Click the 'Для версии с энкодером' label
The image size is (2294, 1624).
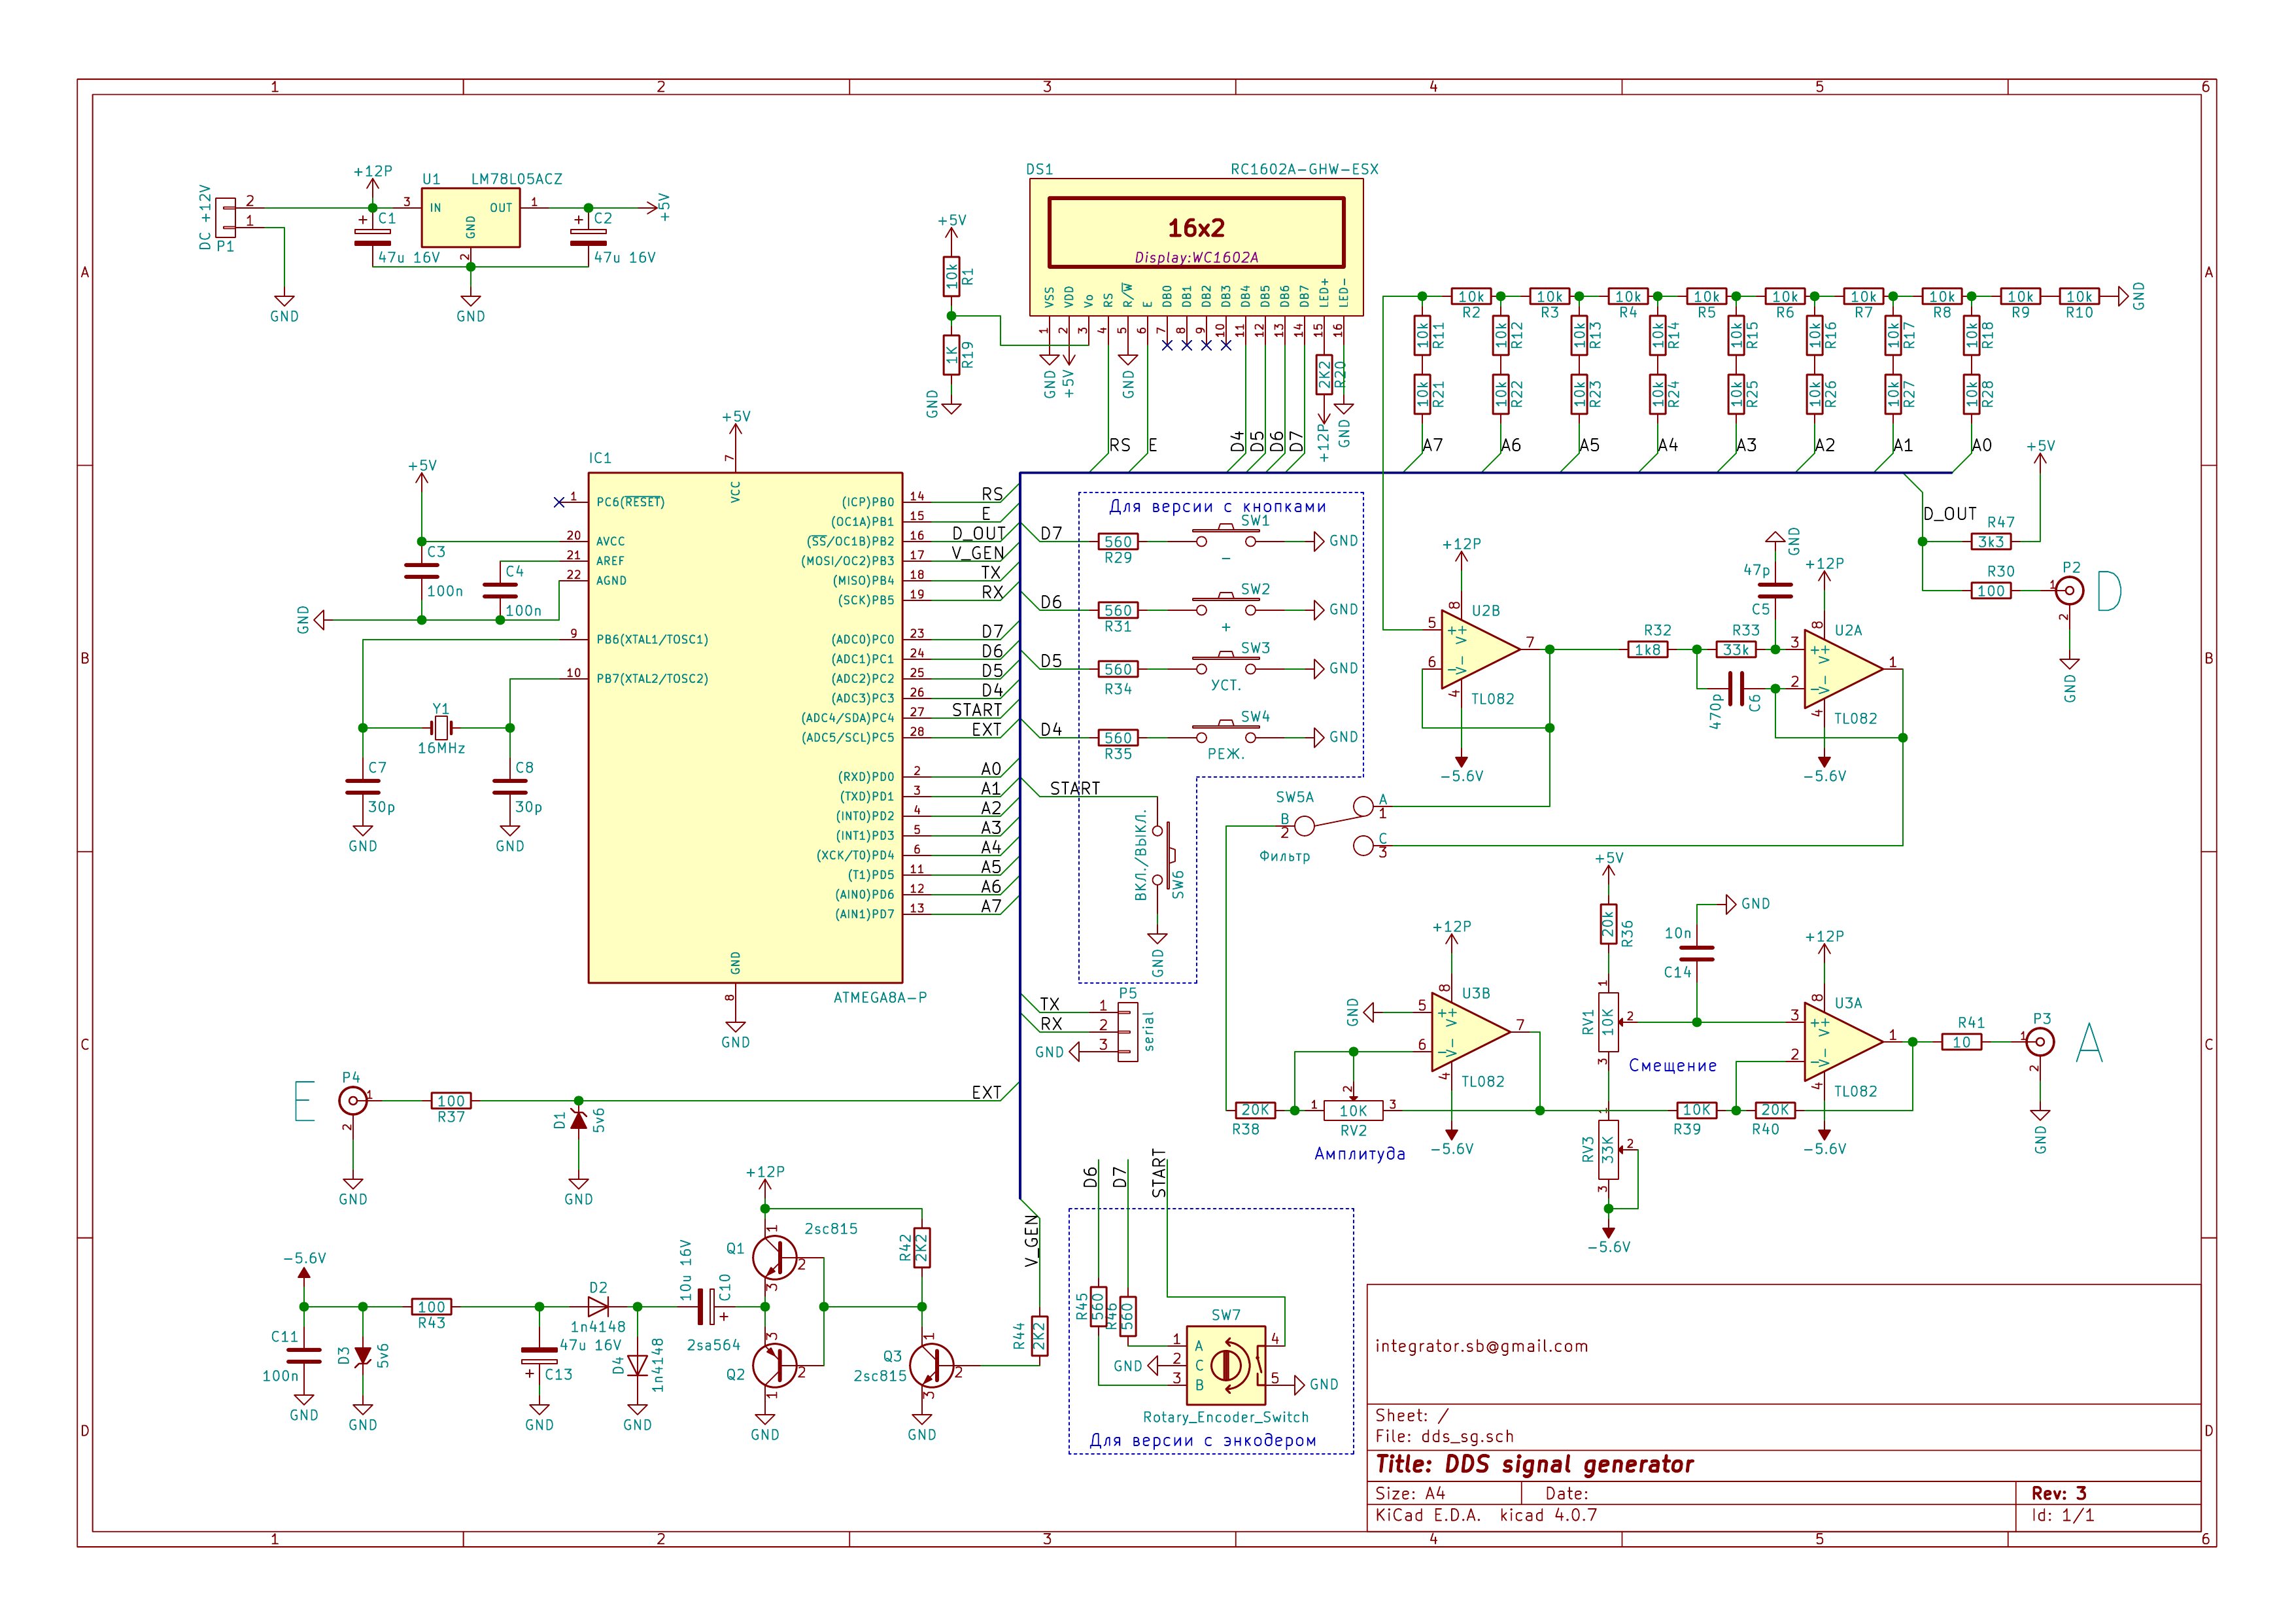click(1203, 1440)
